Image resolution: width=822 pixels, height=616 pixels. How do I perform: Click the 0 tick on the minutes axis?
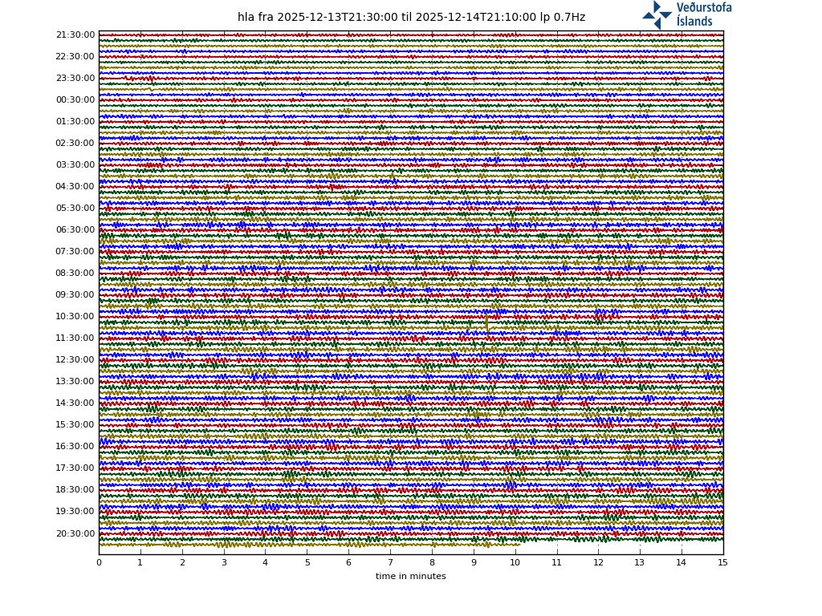coord(99,563)
